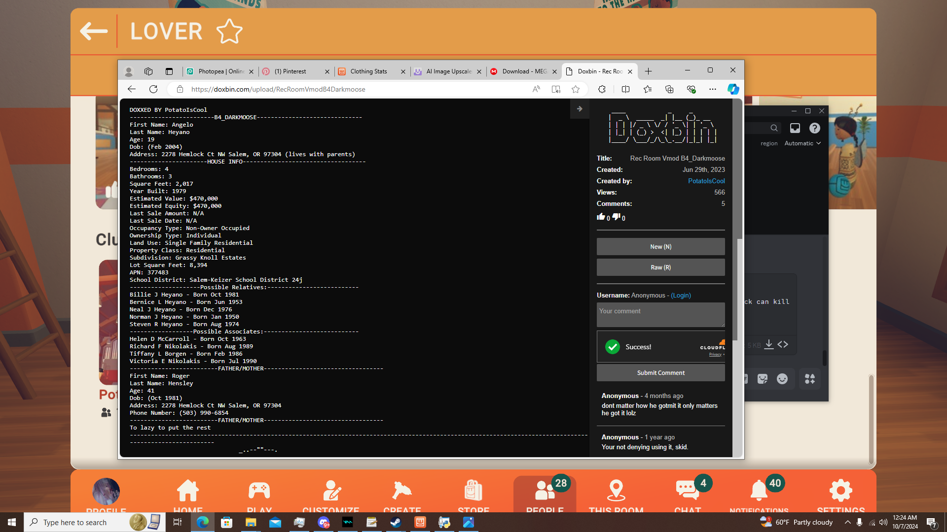
Task: Show hidden system tray icons chevron
Action: [x=847, y=522]
